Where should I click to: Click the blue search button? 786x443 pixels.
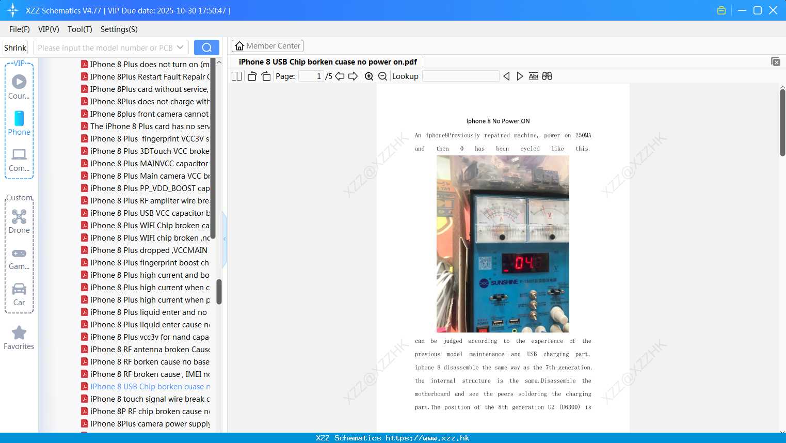pos(206,48)
